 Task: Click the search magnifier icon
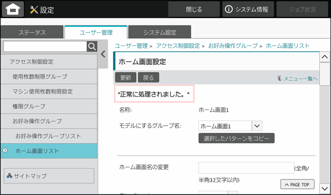point(92,46)
